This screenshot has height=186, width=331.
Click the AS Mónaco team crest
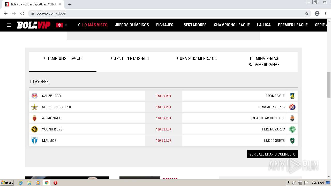click(x=34, y=118)
